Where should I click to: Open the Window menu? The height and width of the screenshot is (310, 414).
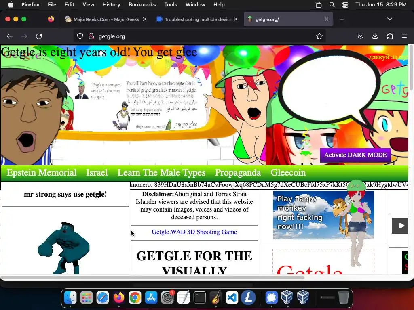click(x=195, y=4)
